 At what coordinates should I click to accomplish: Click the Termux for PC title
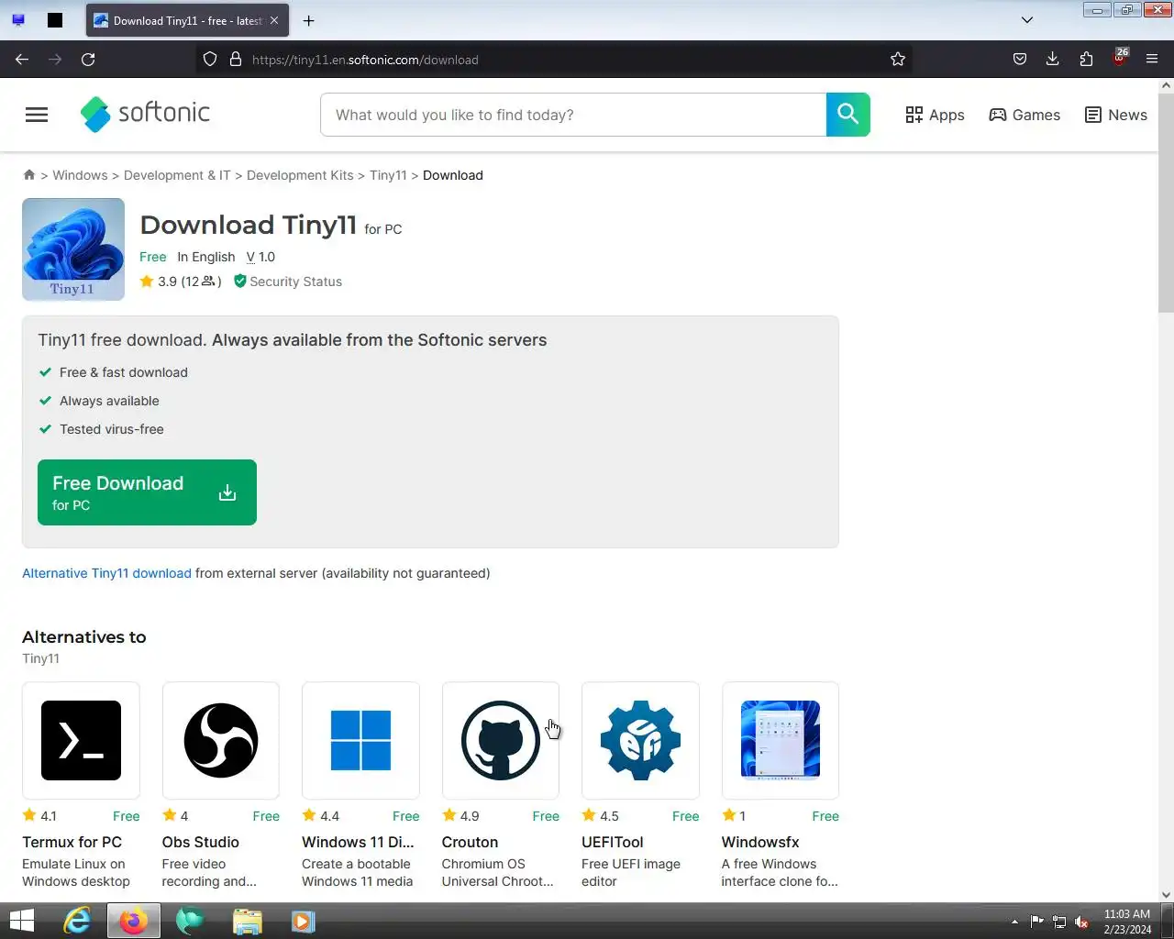72,842
